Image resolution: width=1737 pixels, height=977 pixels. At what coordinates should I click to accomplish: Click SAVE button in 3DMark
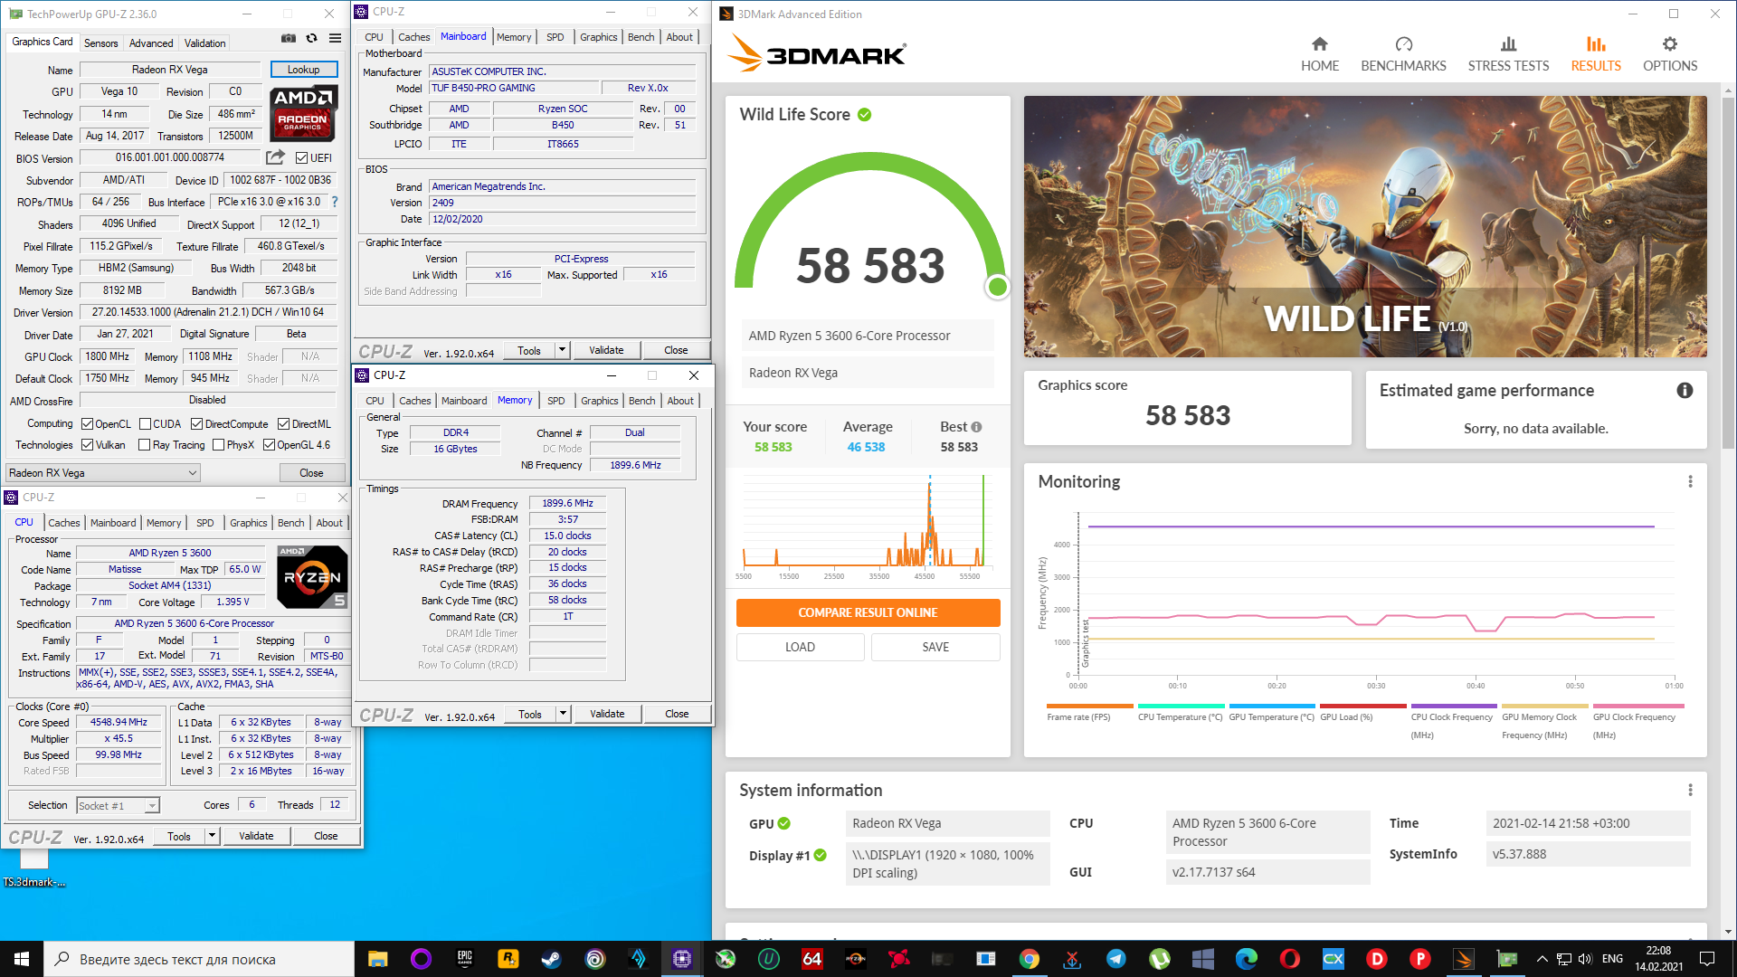pyautogui.click(x=935, y=647)
